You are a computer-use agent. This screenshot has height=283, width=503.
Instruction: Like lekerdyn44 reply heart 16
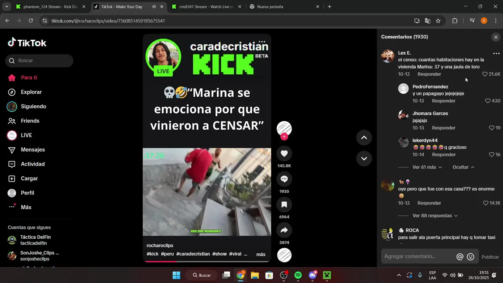[491, 155]
